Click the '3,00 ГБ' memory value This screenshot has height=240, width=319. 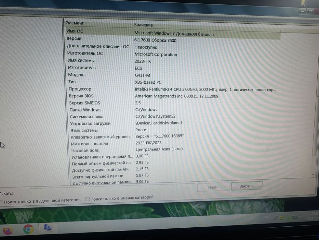pyautogui.click(x=142, y=156)
